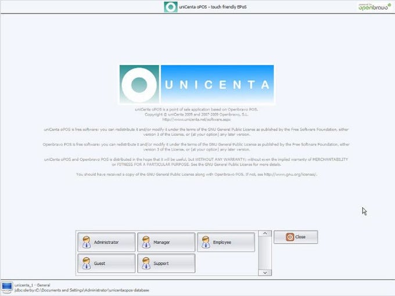Click user list scroll up arrow
The height and width of the screenshot is (296, 395).
click(x=265, y=233)
